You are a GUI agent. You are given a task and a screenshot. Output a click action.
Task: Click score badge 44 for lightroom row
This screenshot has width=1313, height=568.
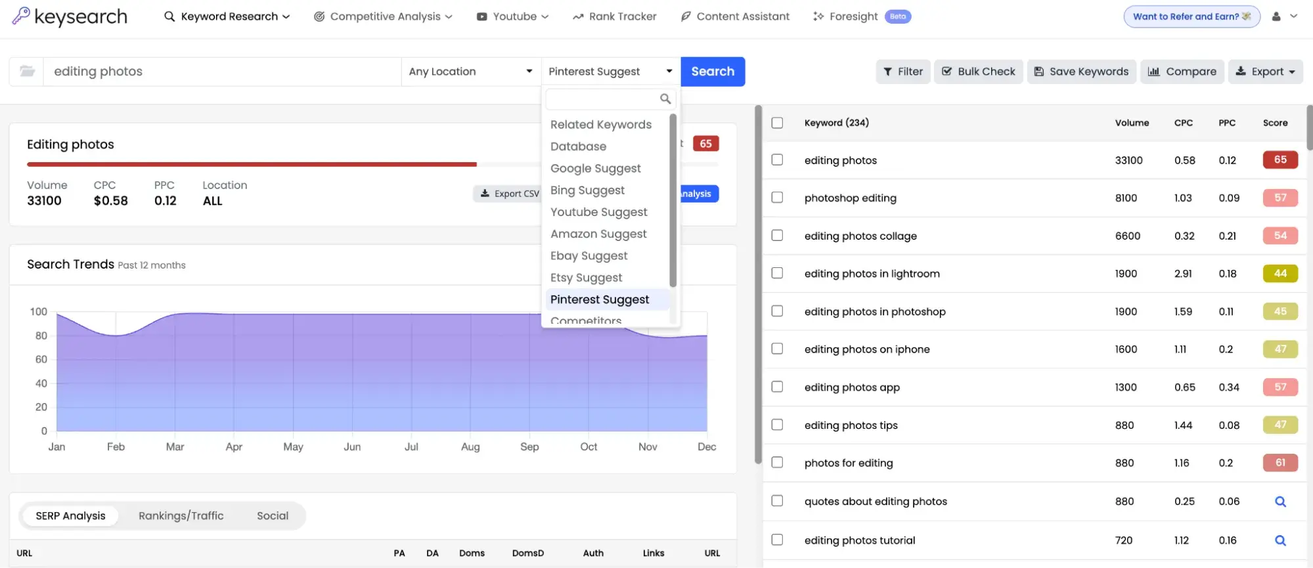tap(1280, 273)
